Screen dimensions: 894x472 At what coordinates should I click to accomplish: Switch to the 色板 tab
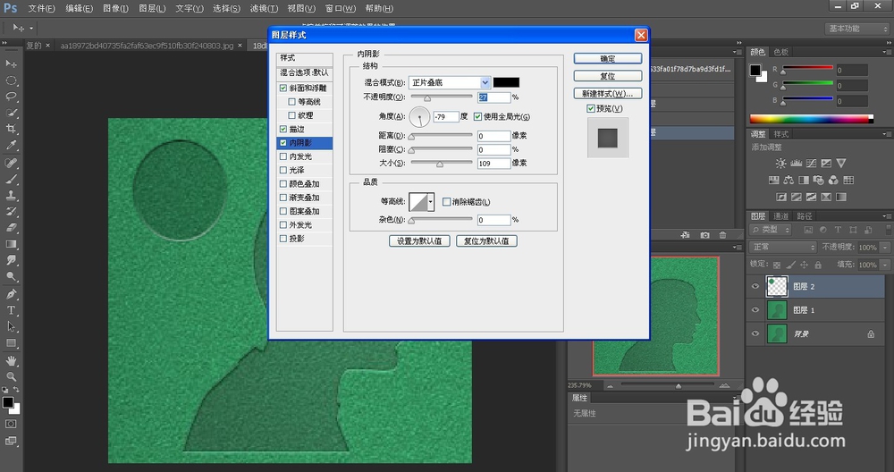(781, 52)
